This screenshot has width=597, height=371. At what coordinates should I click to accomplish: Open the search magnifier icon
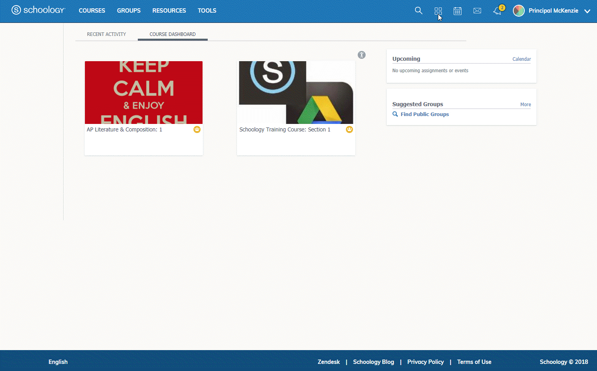point(419,11)
